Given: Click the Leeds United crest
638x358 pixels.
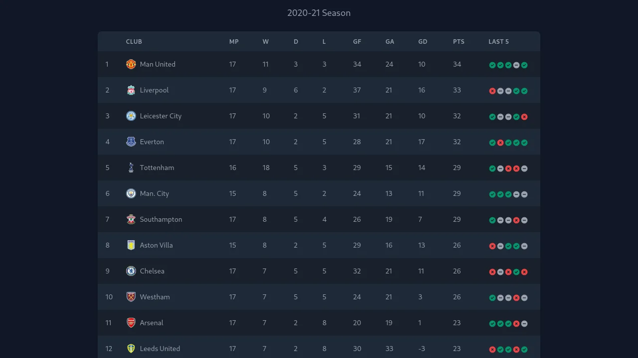Looking at the screenshot, I should tap(131, 349).
